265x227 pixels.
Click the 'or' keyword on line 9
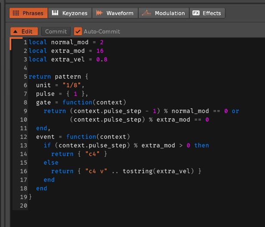pyautogui.click(x=235, y=111)
